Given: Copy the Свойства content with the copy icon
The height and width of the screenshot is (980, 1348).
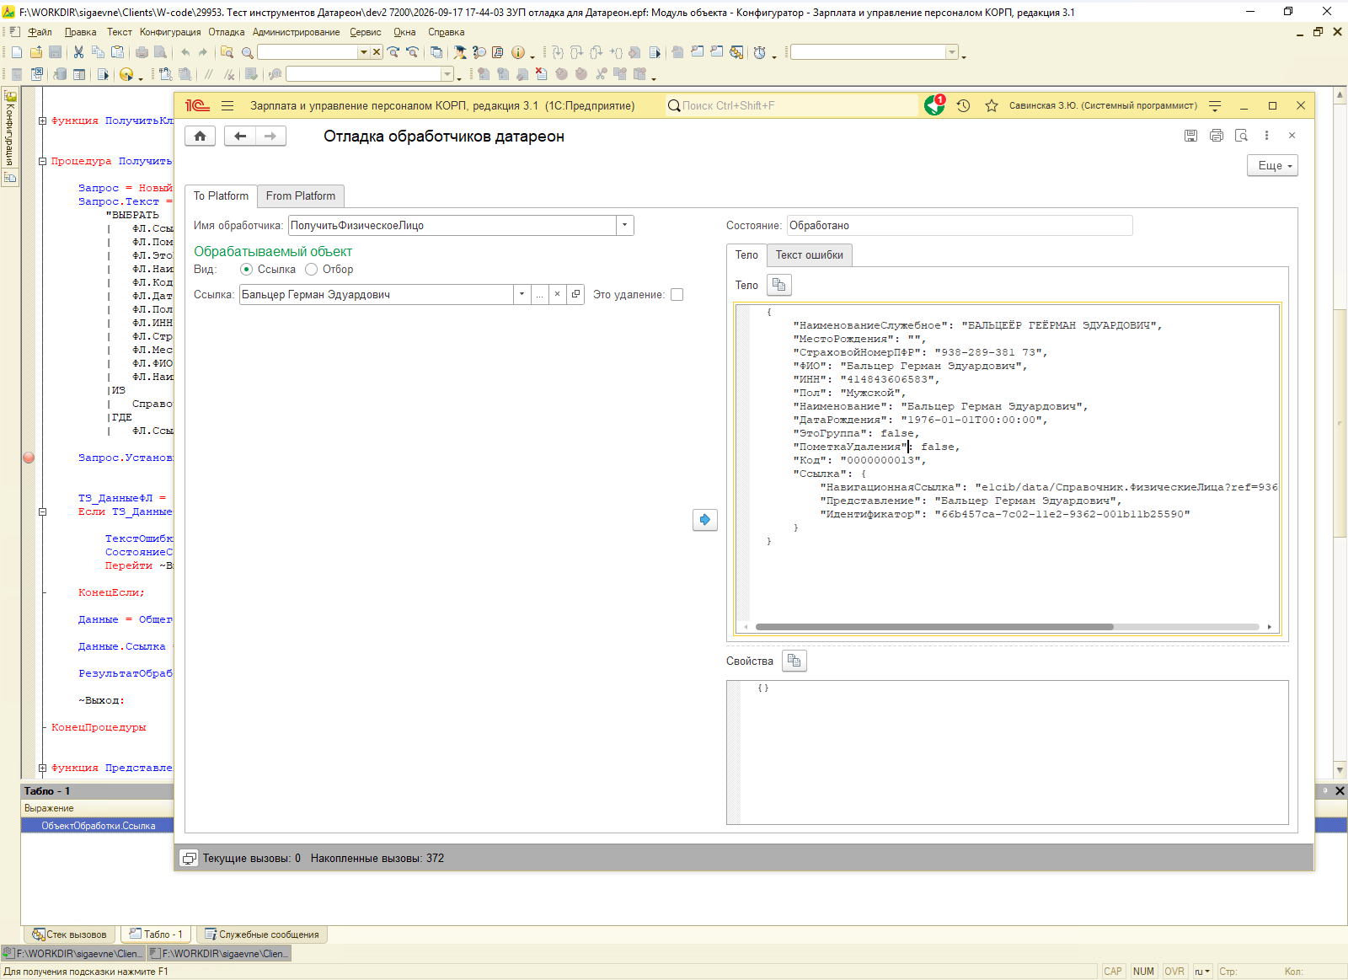Looking at the screenshot, I should click(x=794, y=661).
